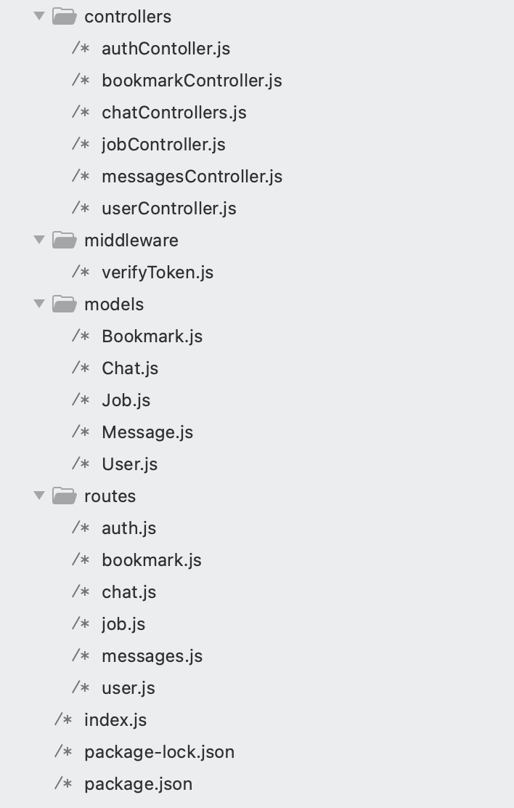Open bookmarkController.js file
The height and width of the screenshot is (808, 514).
click(x=192, y=81)
